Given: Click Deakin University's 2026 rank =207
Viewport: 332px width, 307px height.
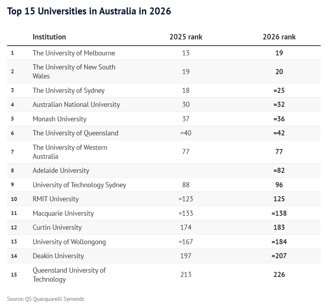Looking at the screenshot, I should click(x=279, y=256).
